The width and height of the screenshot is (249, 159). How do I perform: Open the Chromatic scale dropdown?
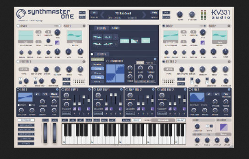[163, 120]
